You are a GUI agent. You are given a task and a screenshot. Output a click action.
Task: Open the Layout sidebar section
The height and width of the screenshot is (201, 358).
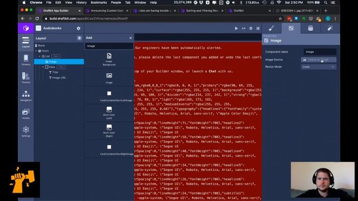(x=26, y=42)
